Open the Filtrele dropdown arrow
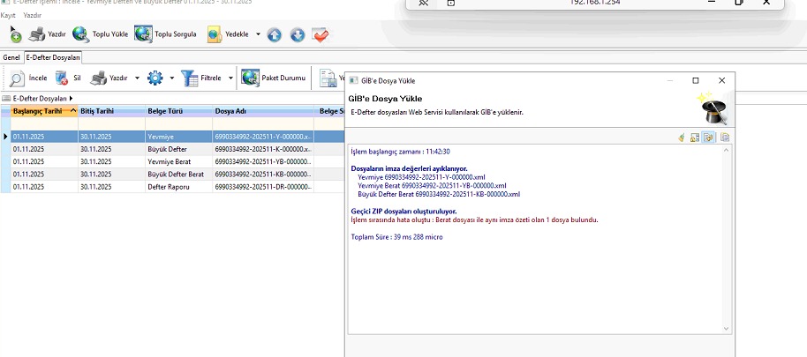 [230, 78]
